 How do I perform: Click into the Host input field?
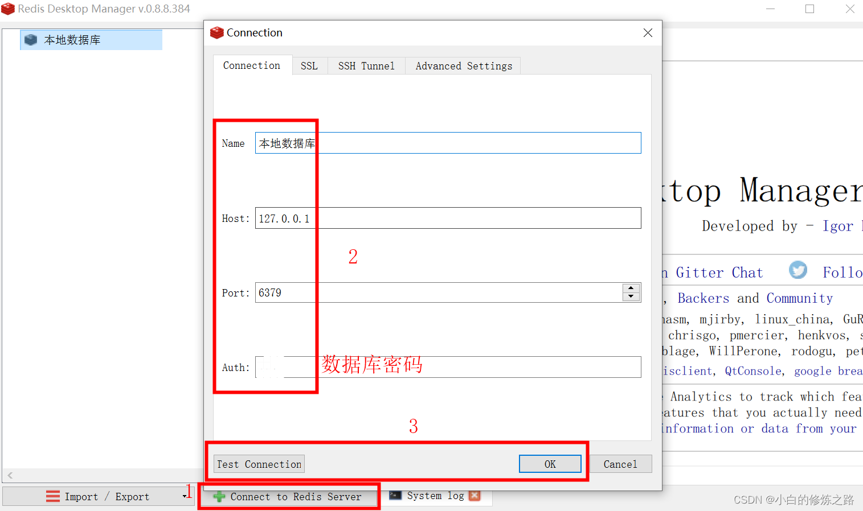point(448,218)
